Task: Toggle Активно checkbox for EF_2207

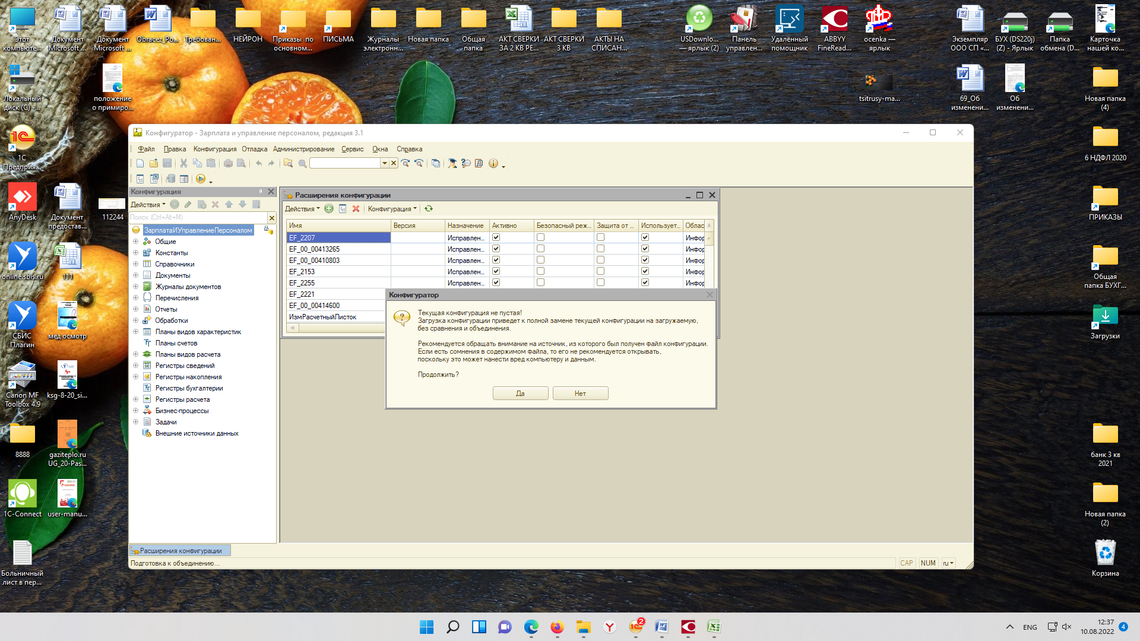Action: pos(496,237)
